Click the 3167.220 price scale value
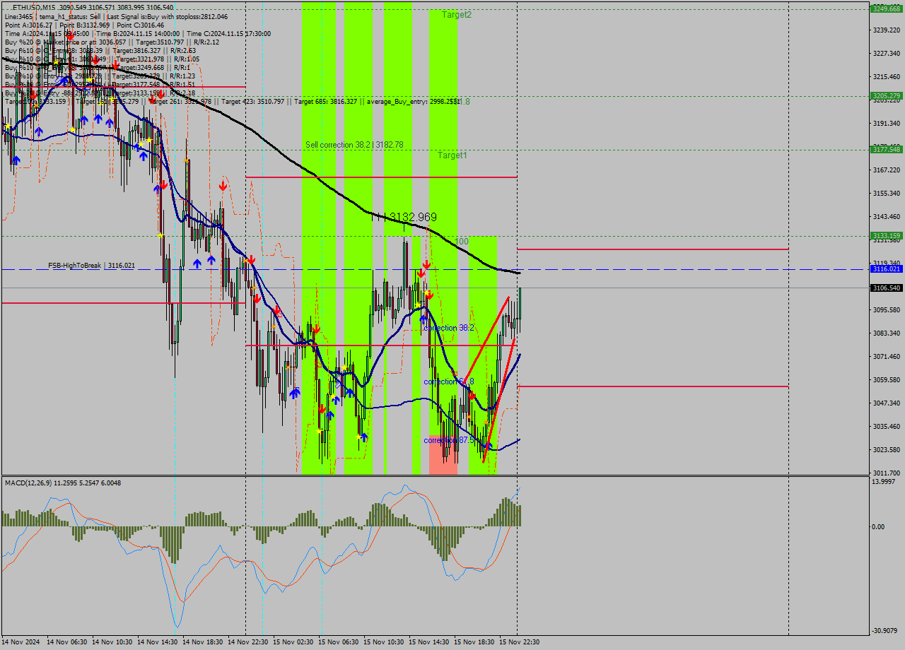 click(887, 170)
